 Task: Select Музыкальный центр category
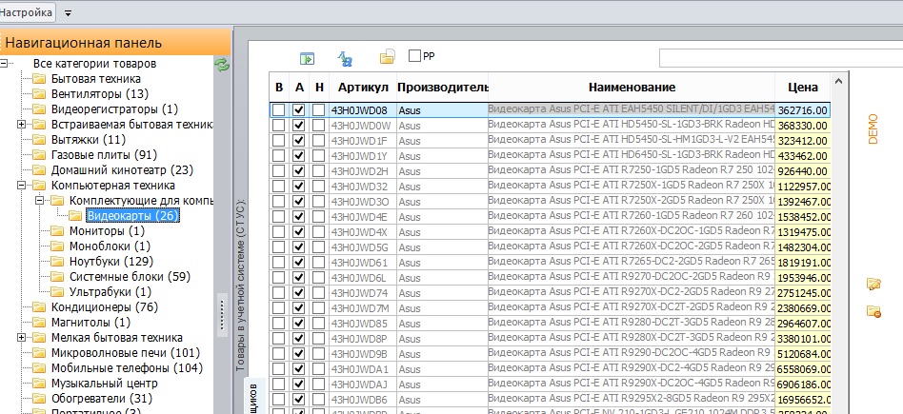point(104,383)
